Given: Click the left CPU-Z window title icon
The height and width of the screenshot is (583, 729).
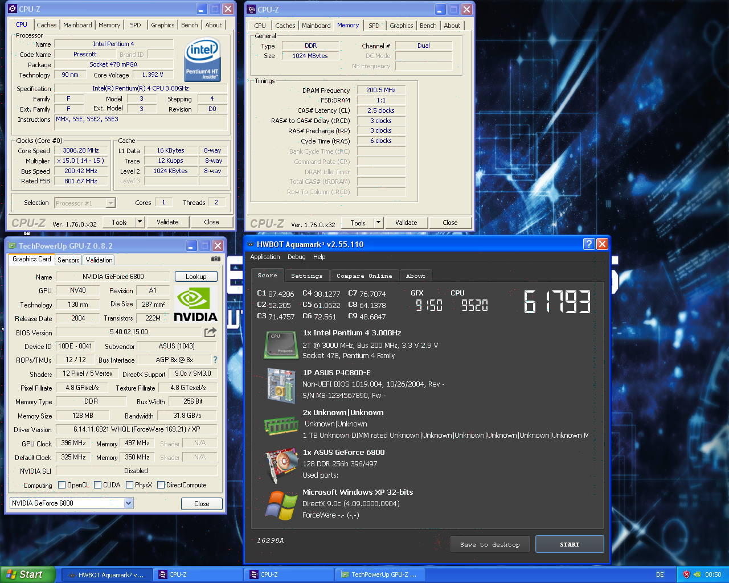Looking at the screenshot, I should click(x=12, y=9).
